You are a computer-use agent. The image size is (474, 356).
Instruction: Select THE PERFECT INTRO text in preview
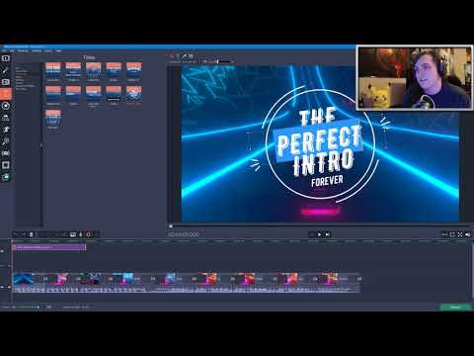[319, 141]
